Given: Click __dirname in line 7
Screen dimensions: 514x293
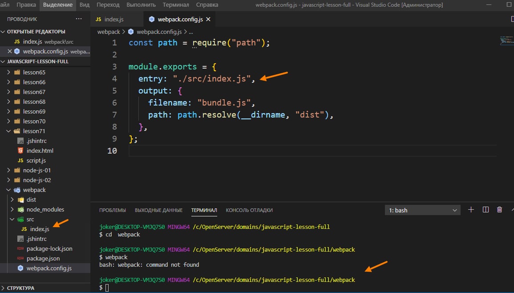Looking at the screenshot, I should click(x=263, y=115).
